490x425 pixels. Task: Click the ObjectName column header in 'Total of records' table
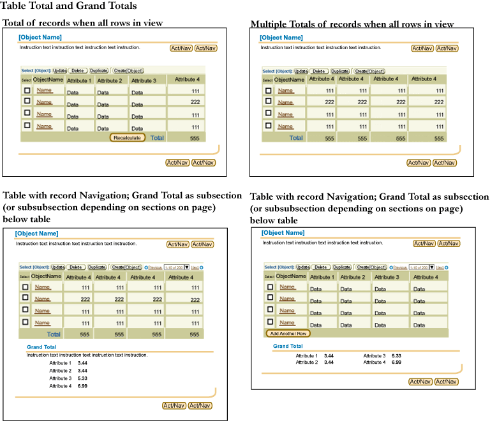point(48,80)
